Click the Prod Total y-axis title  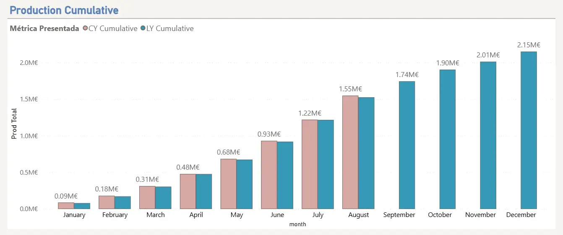14,124
